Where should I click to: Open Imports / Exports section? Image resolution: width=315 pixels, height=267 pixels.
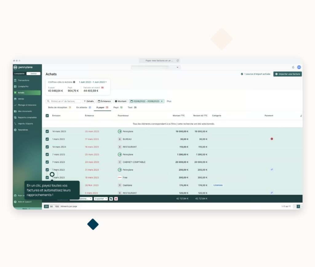[25, 124]
